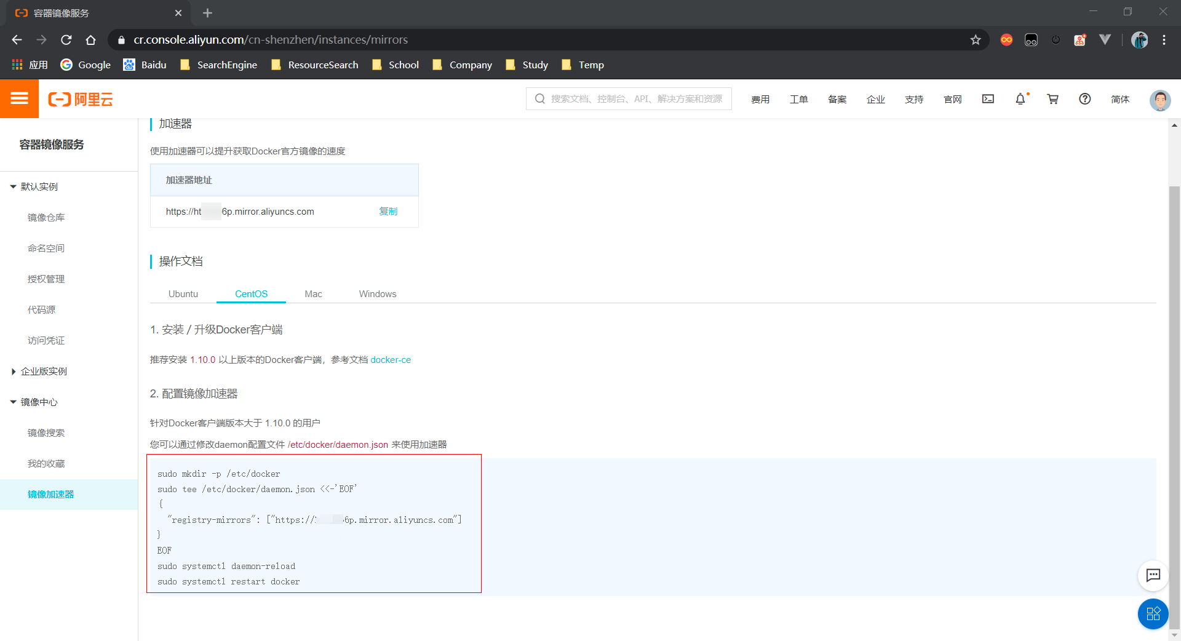
Task: Open the 官网 header link
Action: click(x=952, y=99)
